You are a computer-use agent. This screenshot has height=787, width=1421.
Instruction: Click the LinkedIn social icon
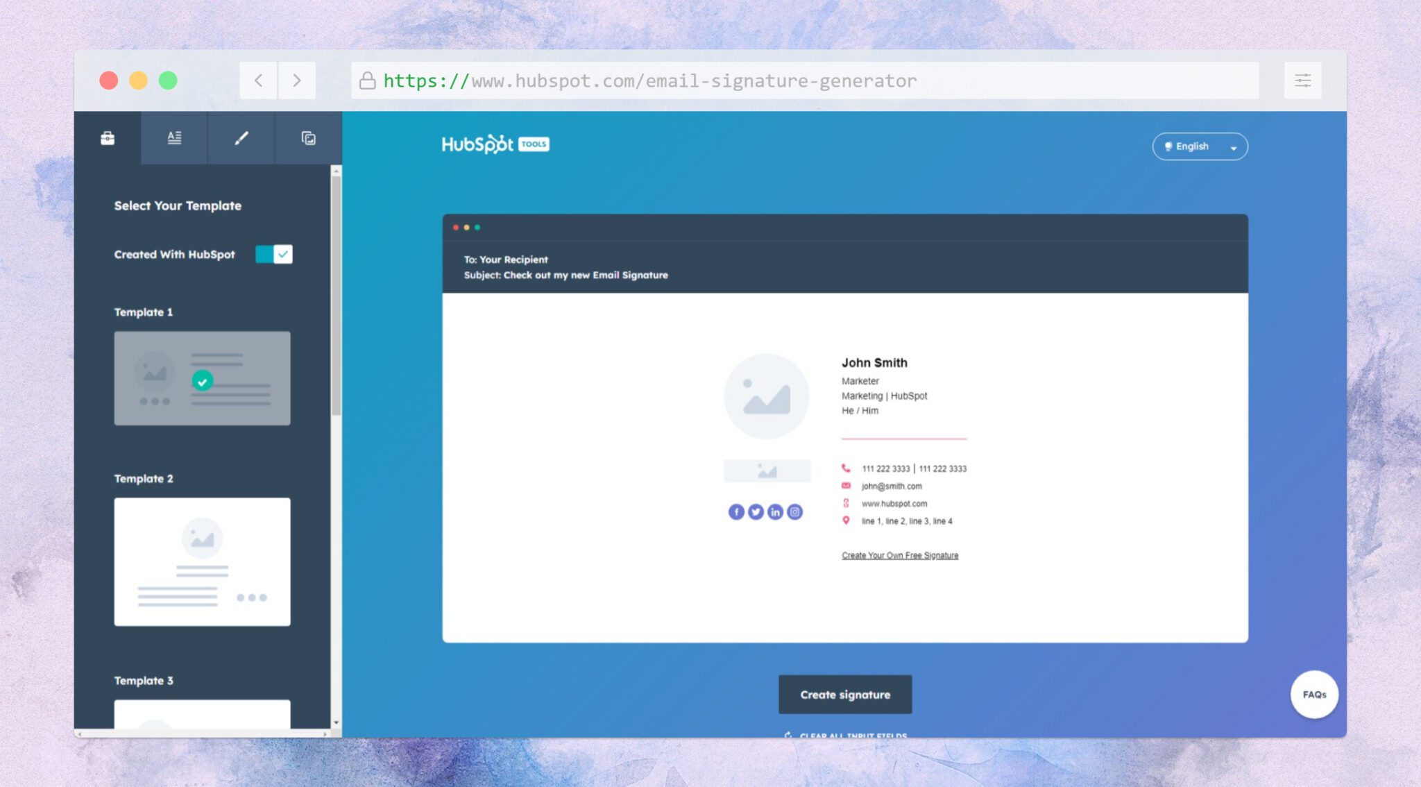pos(775,511)
